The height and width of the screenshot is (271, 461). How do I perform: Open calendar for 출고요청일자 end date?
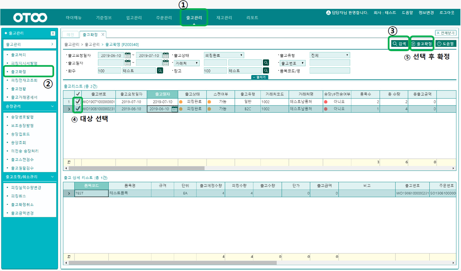coord(166,56)
